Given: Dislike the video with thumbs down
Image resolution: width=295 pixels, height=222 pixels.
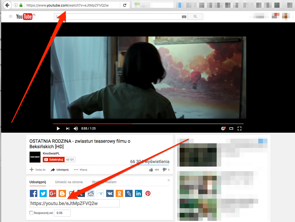Looking at the screenshot, I should point(165,170).
